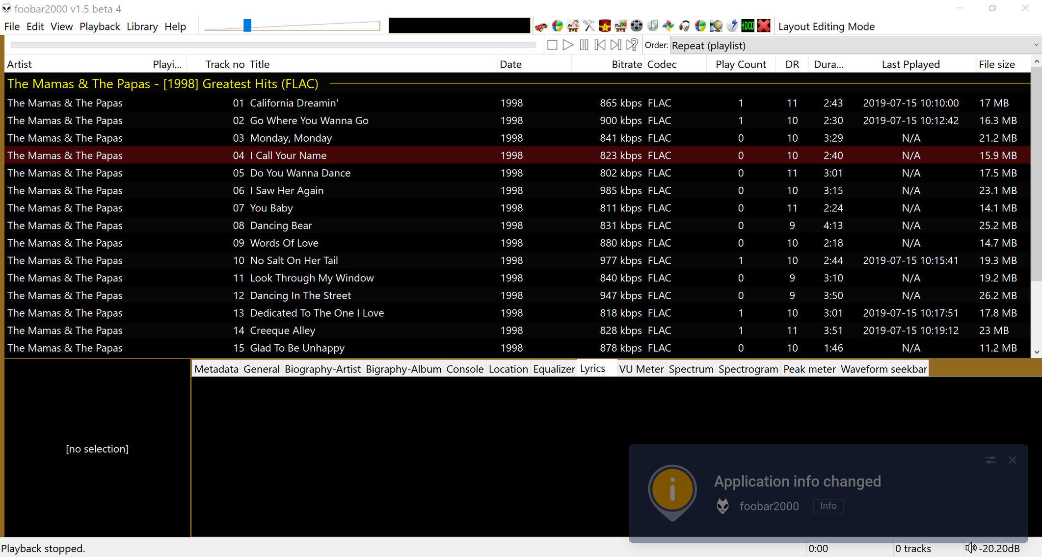Switch to the VU Meter tab
The image size is (1042, 557).
[641, 369]
